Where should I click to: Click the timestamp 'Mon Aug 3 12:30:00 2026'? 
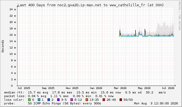tap(156, 103)
